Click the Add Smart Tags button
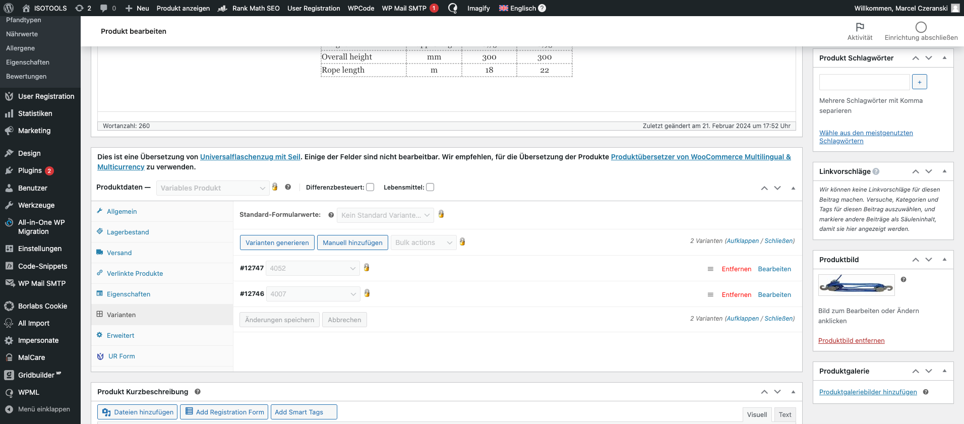The height and width of the screenshot is (424, 964). click(x=304, y=412)
